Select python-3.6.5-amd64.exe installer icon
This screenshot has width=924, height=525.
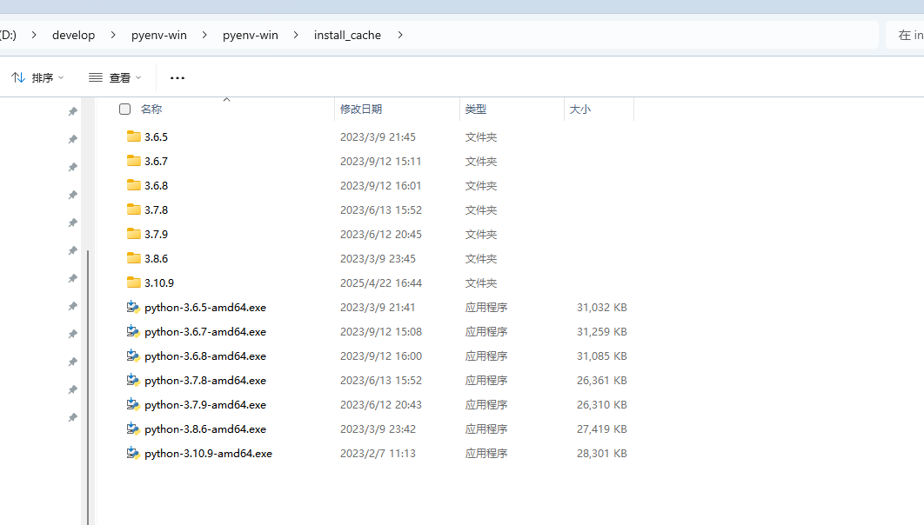[x=133, y=307]
